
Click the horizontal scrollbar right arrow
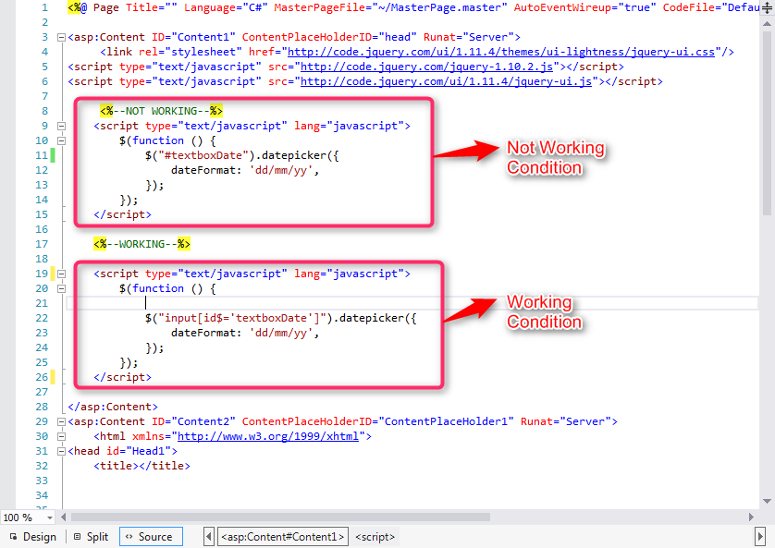tap(751, 517)
